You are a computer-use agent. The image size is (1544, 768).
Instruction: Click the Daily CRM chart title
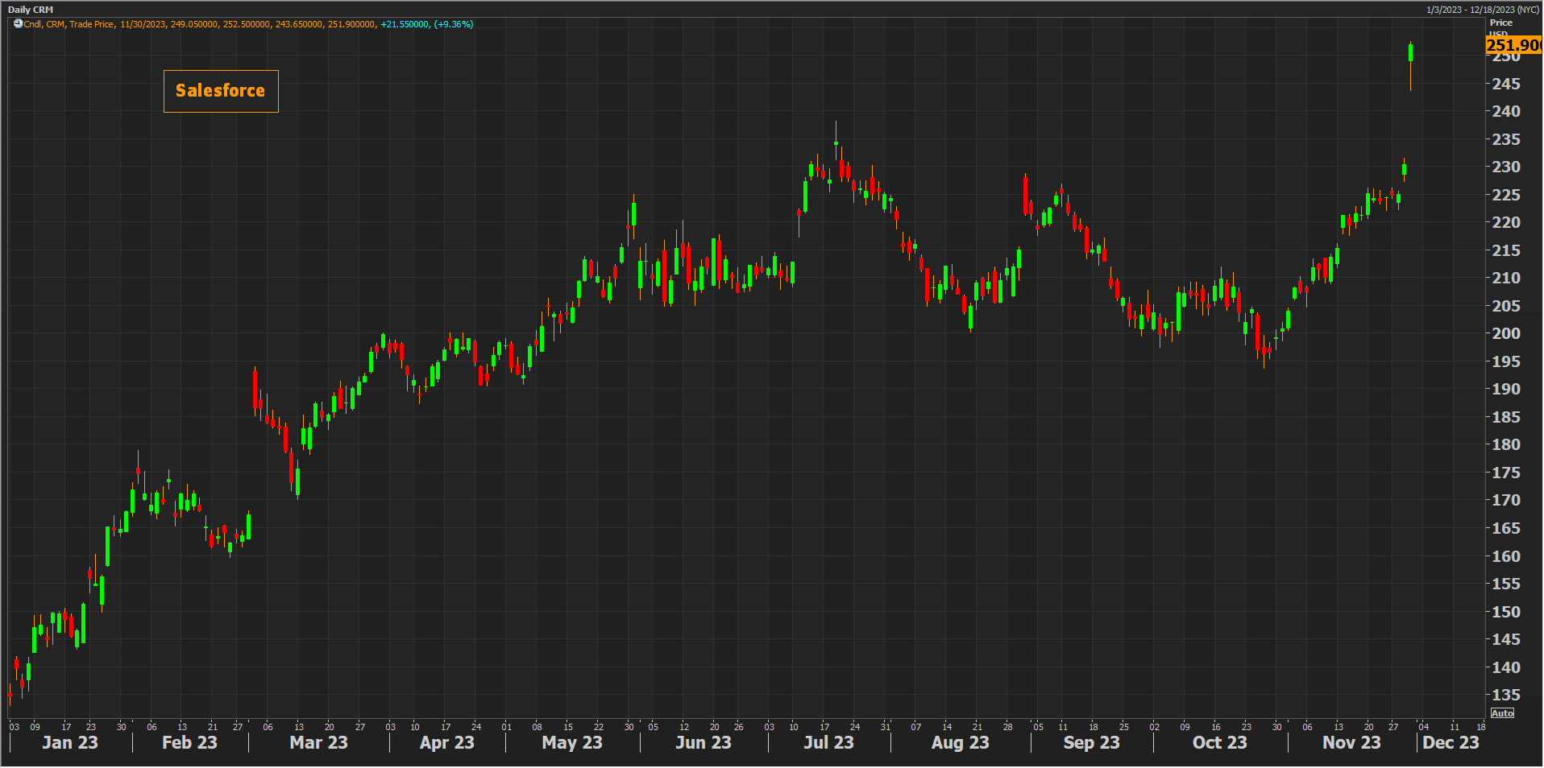click(31, 10)
